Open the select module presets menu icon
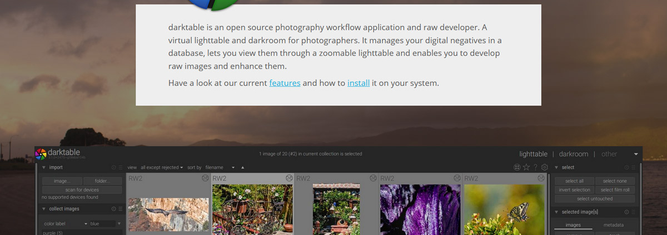 tap(634, 167)
